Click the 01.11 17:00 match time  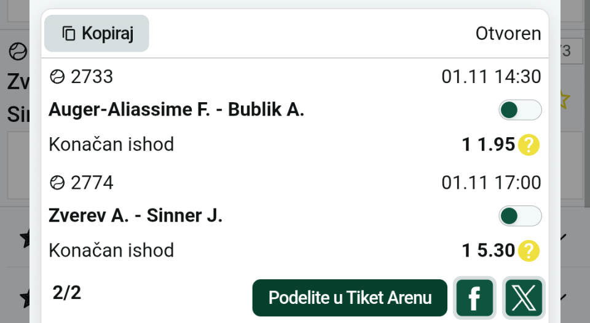[x=491, y=183]
